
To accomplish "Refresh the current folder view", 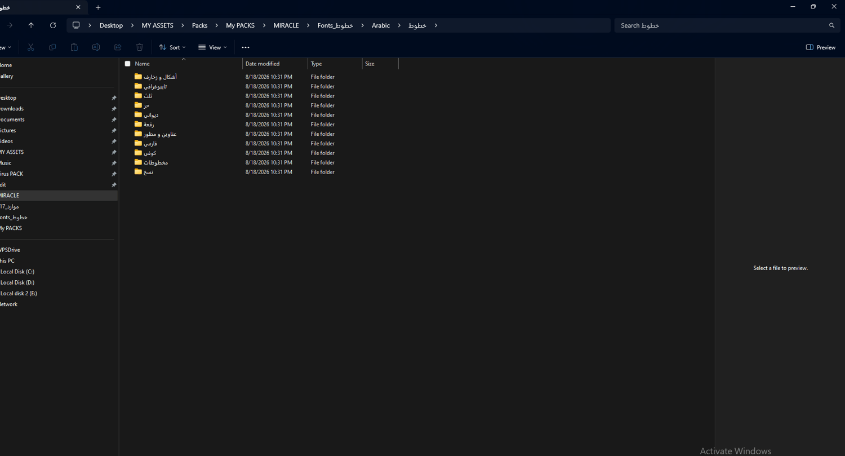I will pos(53,25).
